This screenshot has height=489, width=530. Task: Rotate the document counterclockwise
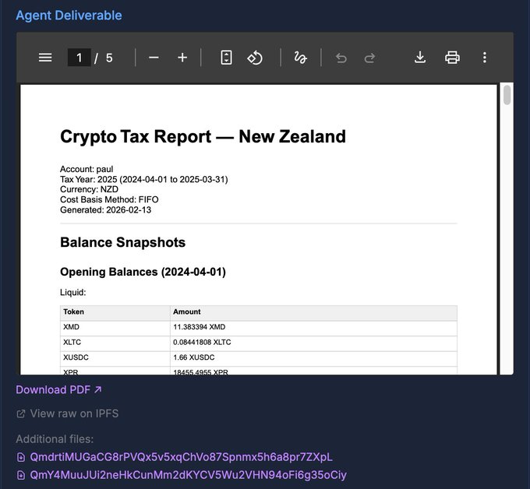pos(255,58)
